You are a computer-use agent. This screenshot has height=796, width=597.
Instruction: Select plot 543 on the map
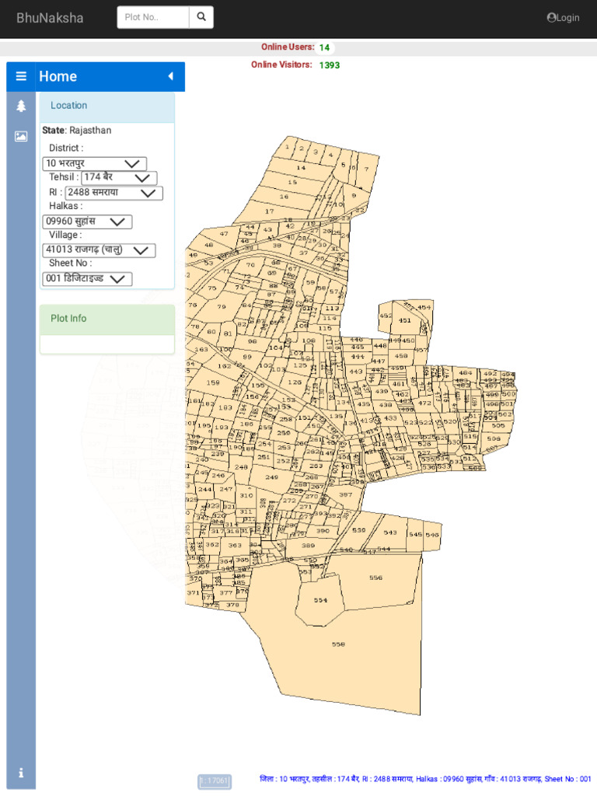390,532
